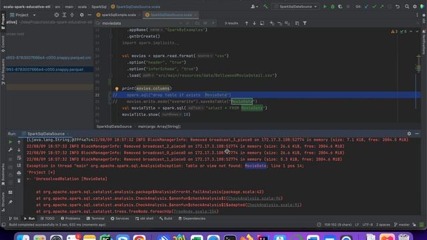Run SparkSqlDataSource with the green play icon
This screenshot has height=240, width=427.
(325, 7)
